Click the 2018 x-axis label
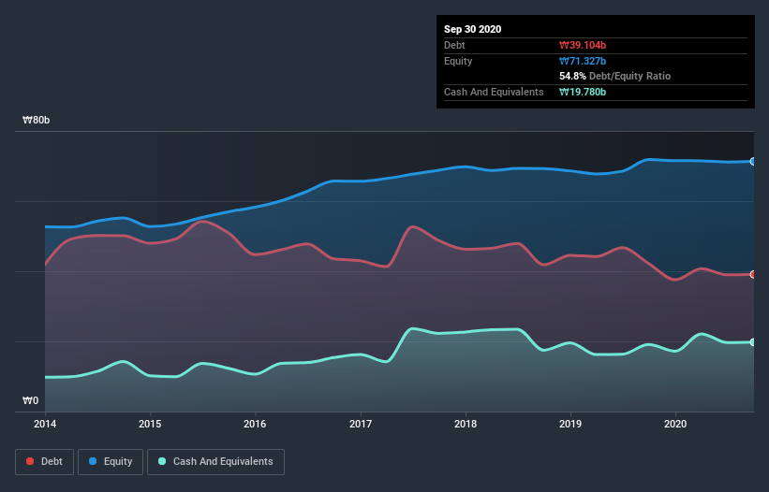 point(466,424)
